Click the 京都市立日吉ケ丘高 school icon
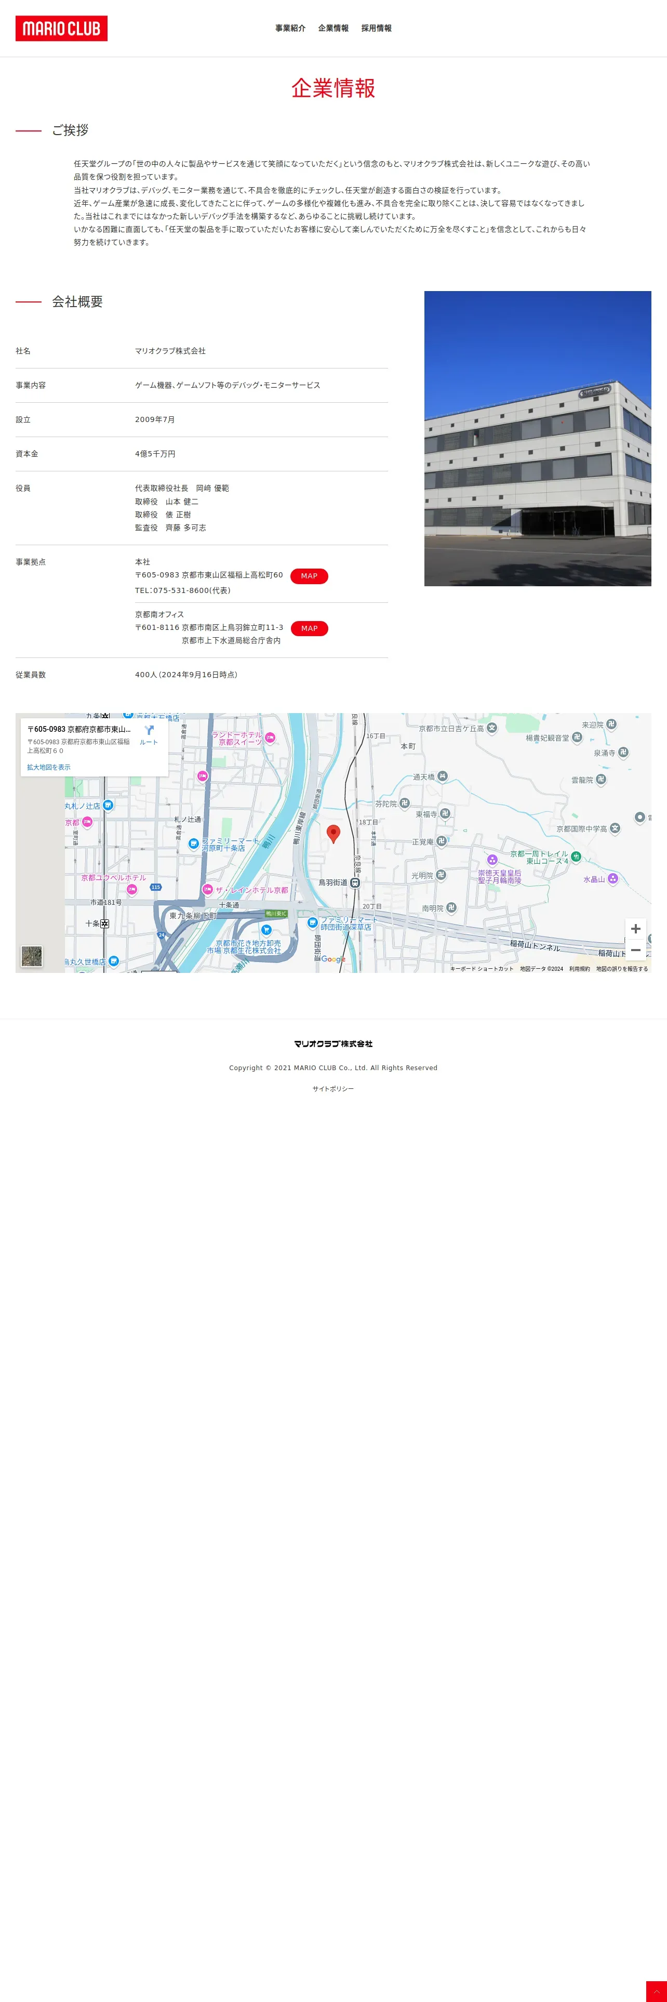Viewport: 667px width, 2002px height. coord(491,728)
